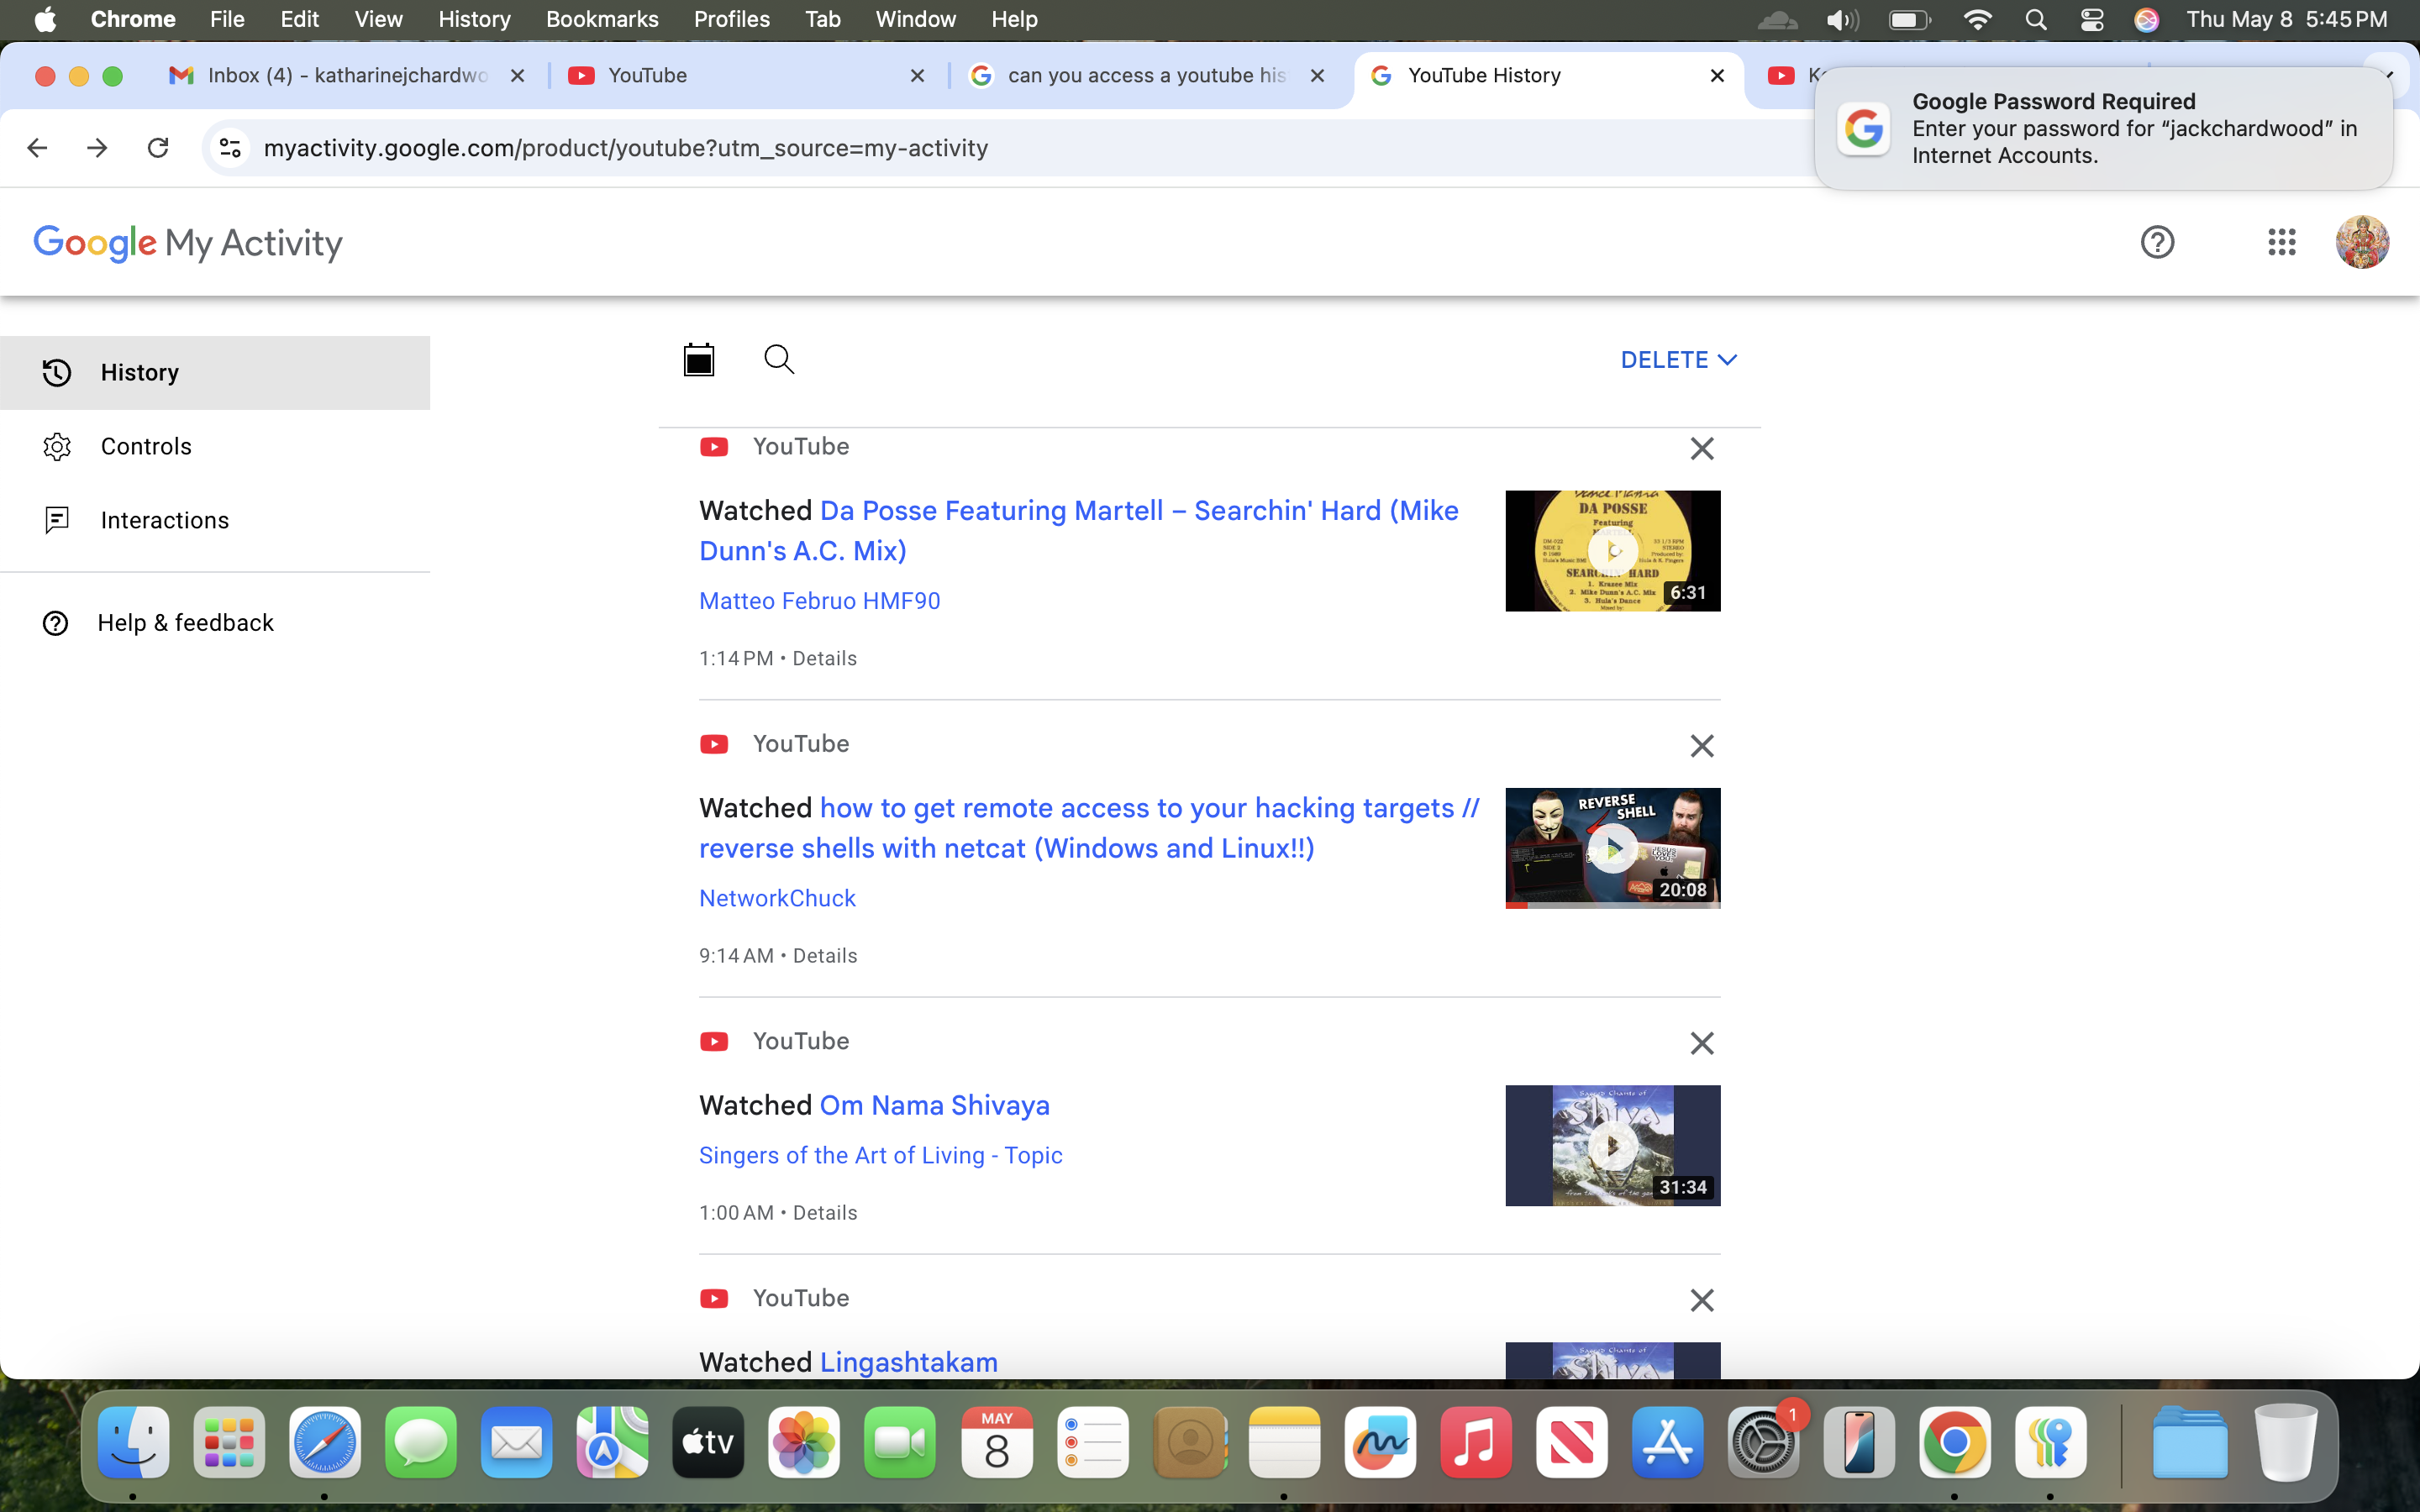Open App Store from the dock

1668,1442
